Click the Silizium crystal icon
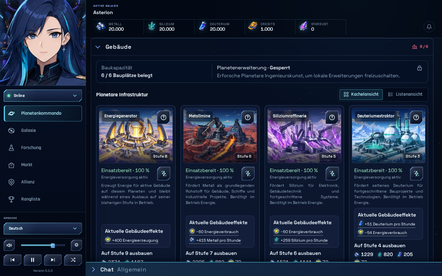The height and width of the screenshot is (276, 442). pyautogui.click(x=152, y=26)
